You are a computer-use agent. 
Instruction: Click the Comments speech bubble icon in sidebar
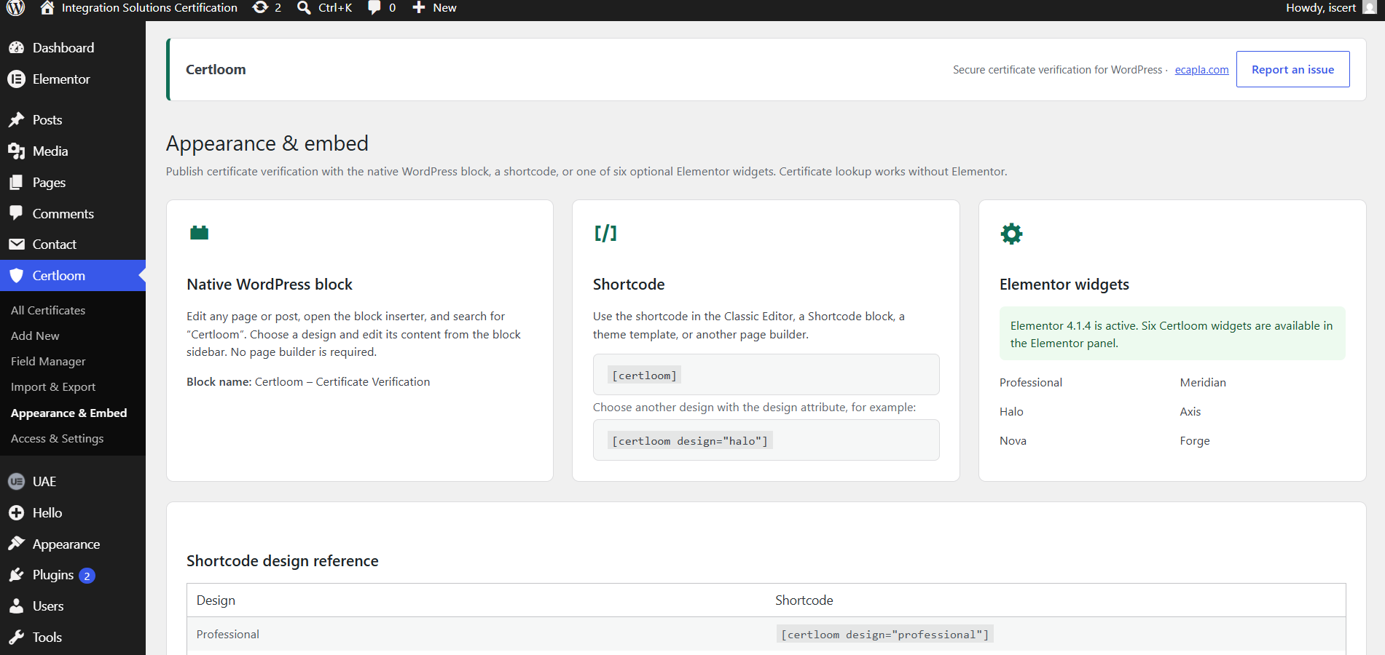click(x=17, y=213)
